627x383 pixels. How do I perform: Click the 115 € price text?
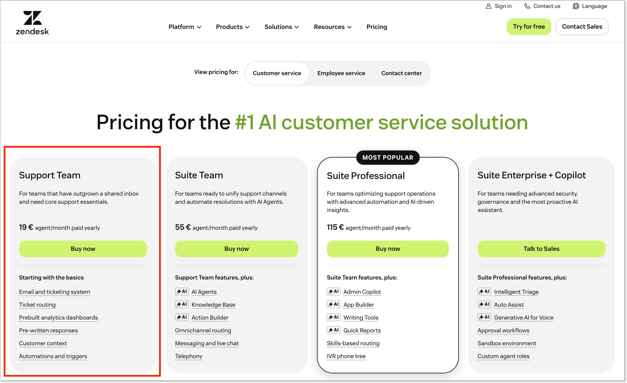[335, 227]
